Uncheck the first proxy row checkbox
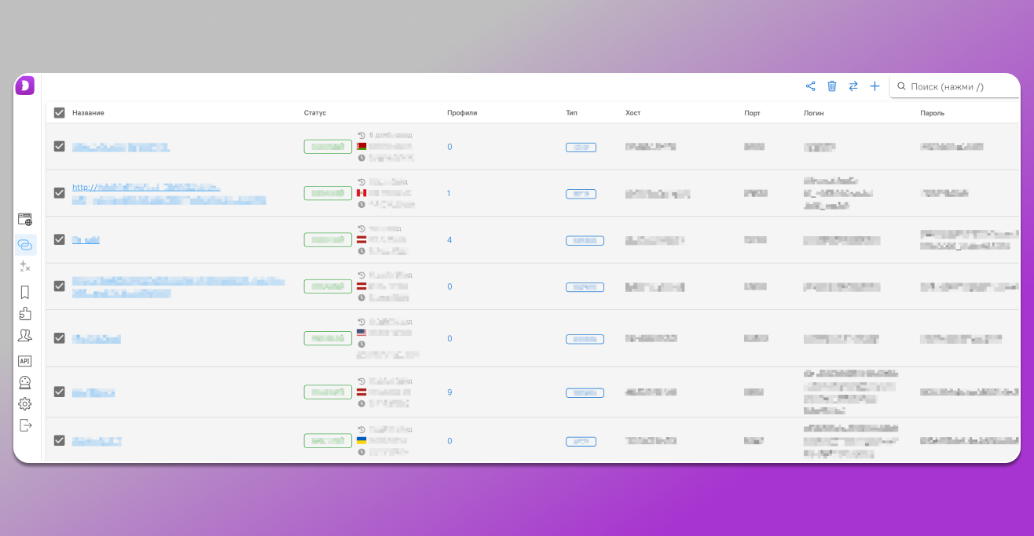Image resolution: width=1034 pixels, height=536 pixels. [x=59, y=147]
